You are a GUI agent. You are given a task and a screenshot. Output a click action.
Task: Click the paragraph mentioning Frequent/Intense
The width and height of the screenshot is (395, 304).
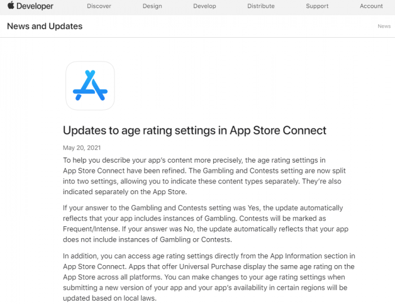(205, 223)
